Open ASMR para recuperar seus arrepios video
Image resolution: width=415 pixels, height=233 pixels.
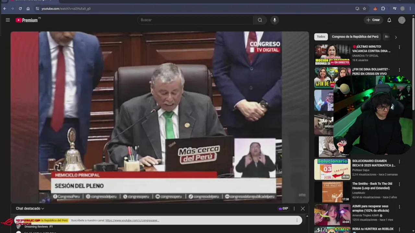371,208
